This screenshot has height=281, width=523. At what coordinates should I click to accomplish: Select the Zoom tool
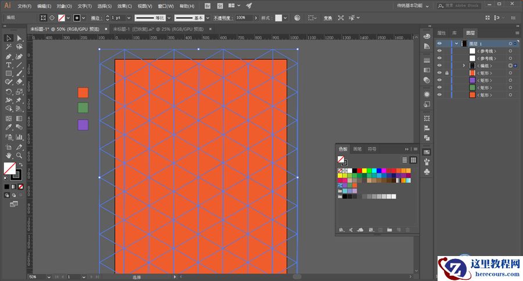[x=19, y=156]
